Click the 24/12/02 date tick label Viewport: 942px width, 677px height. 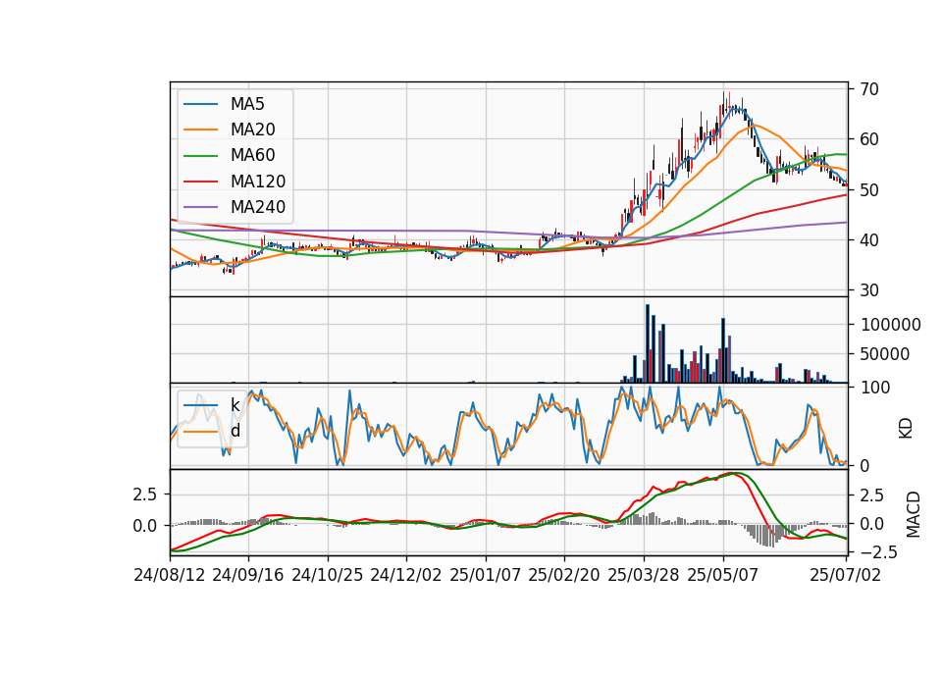tap(406, 575)
